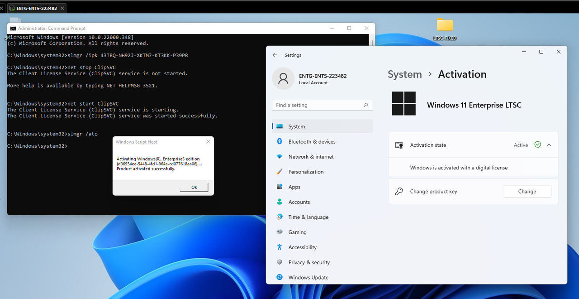Click the Windows 11 logo on Activation page
Image resolution: width=579 pixels, height=299 pixels.
(404, 104)
